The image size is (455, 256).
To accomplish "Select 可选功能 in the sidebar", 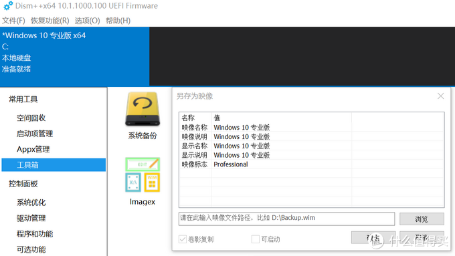I will [x=31, y=249].
